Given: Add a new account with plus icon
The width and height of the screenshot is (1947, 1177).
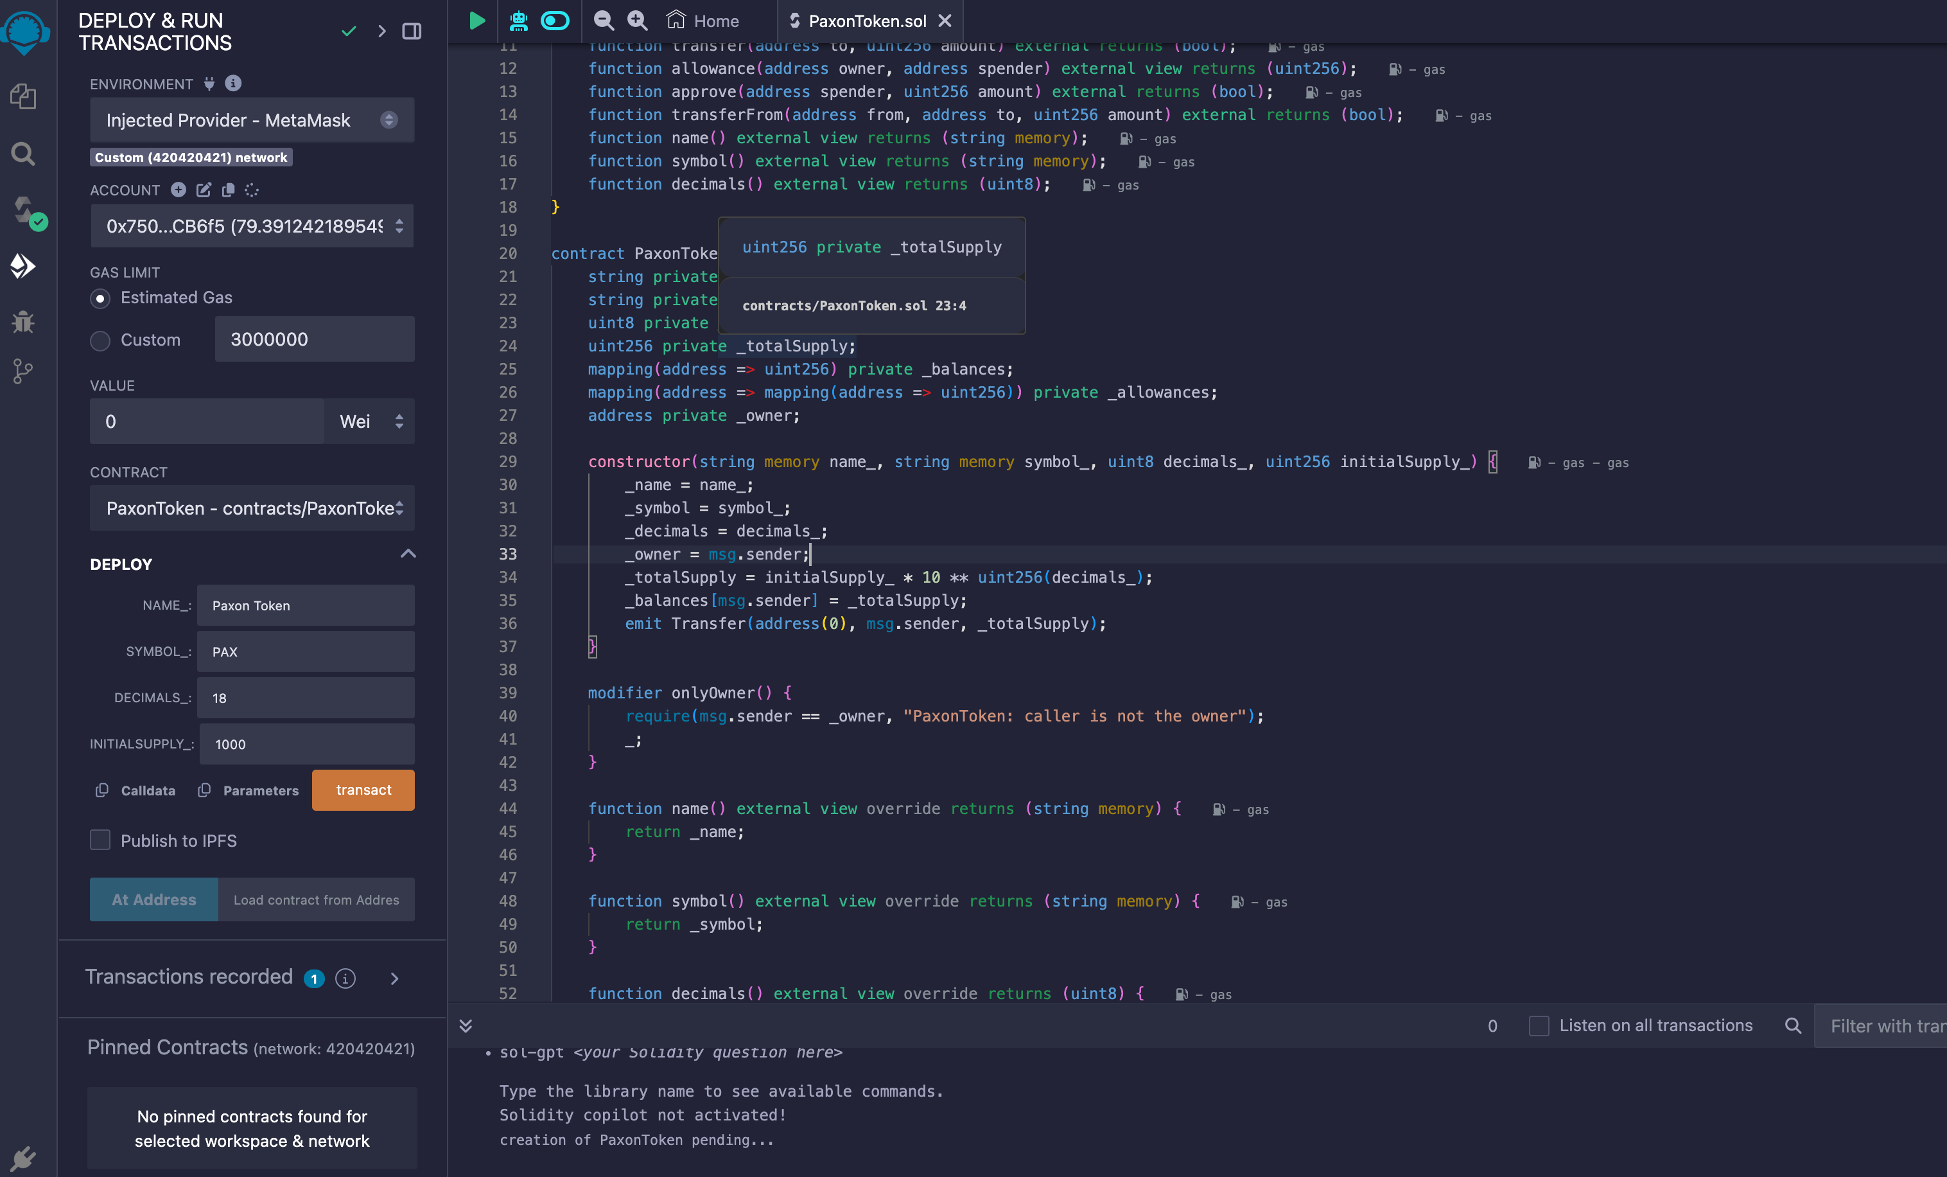Looking at the screenshot, I should click(x=179, y=190).
